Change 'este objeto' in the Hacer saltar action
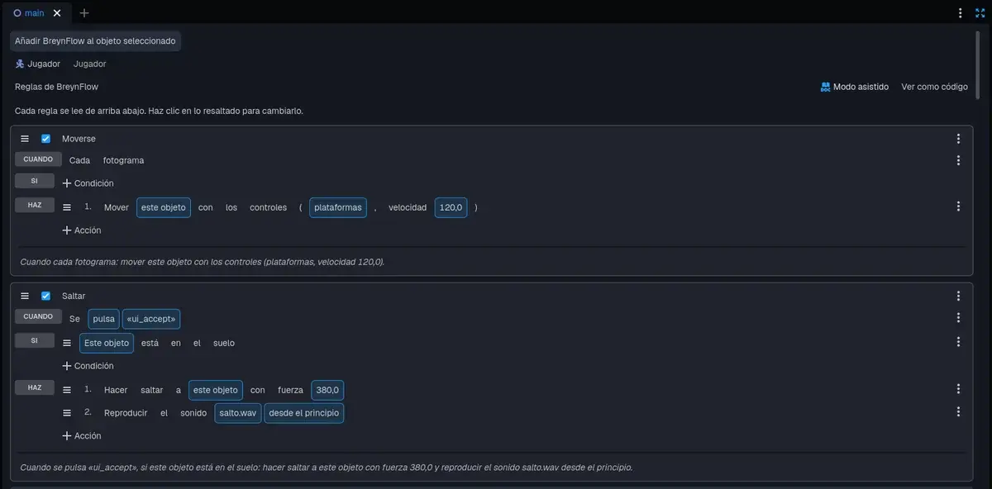Image resolution: width=992 pixels, height=489 pixels. point(215,390)
